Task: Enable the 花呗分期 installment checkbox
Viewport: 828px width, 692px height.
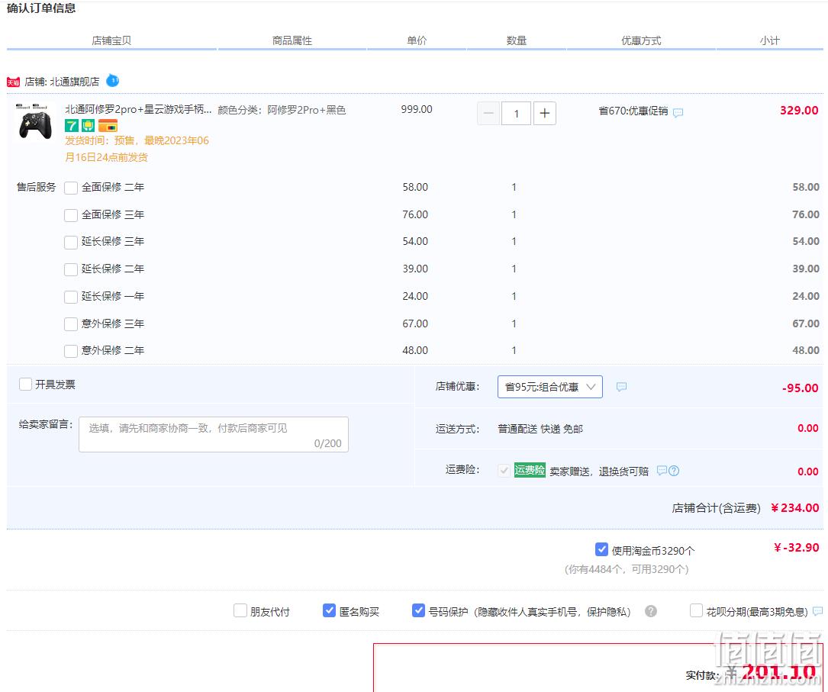Action: pos(697,610)
